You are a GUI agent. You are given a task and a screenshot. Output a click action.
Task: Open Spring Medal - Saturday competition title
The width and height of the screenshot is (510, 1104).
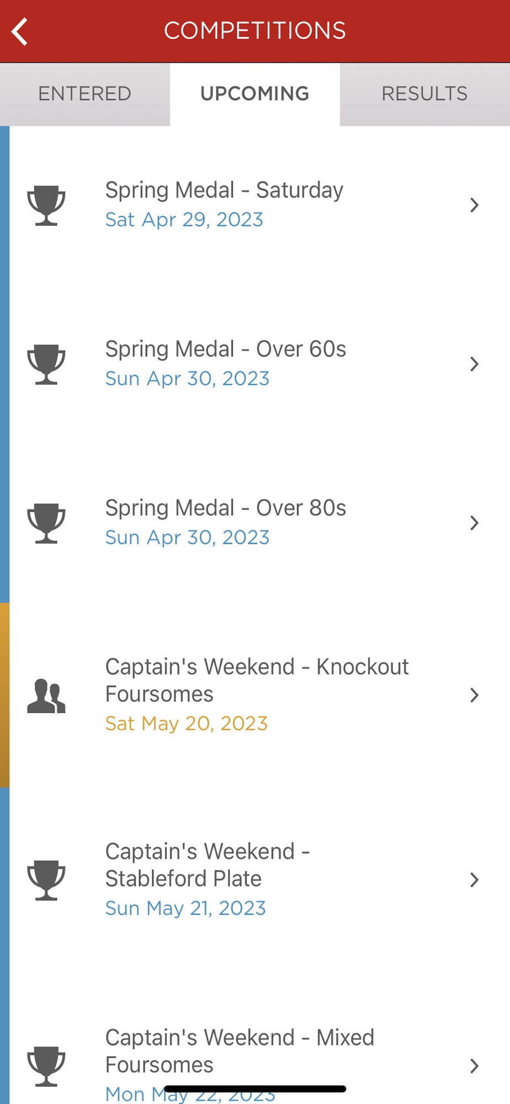click(224, 190)
